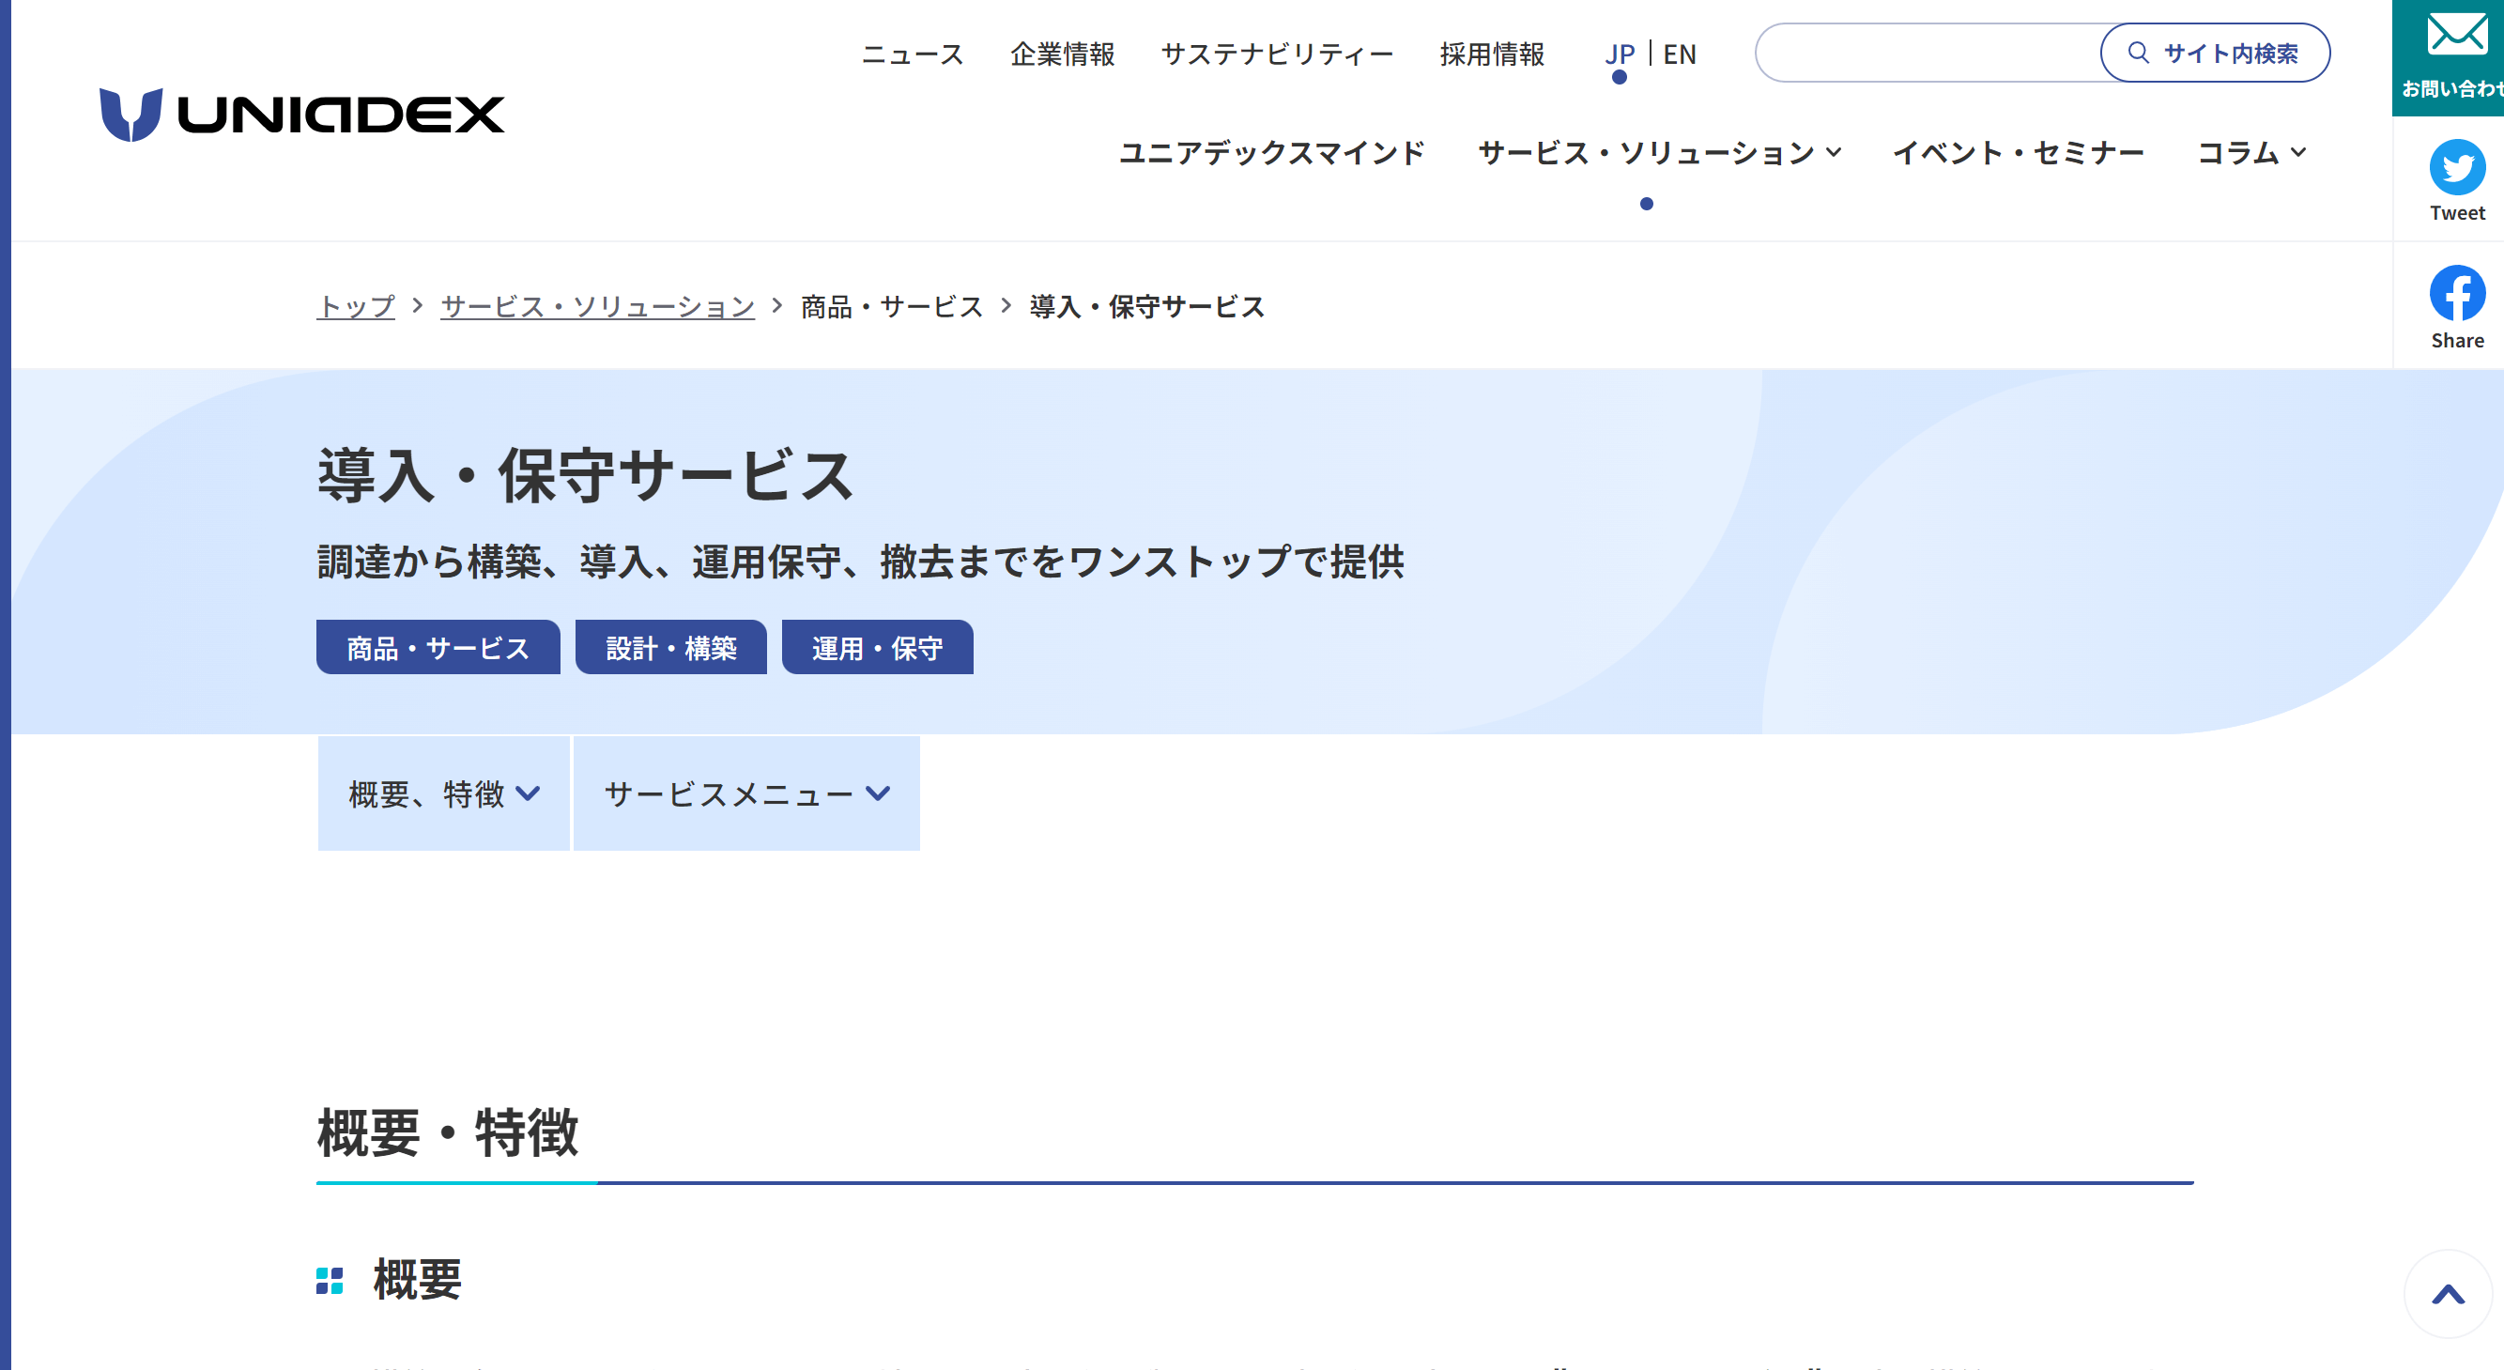The width and height of the screenshot is (2504, 1370).
Task: Share via the Facebook Share icon
Action: click(x=2456, y=293)
